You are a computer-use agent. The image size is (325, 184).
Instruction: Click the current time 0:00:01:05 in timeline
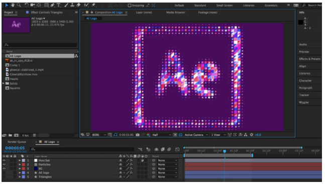pyautogui.click(x=15, y=148)
